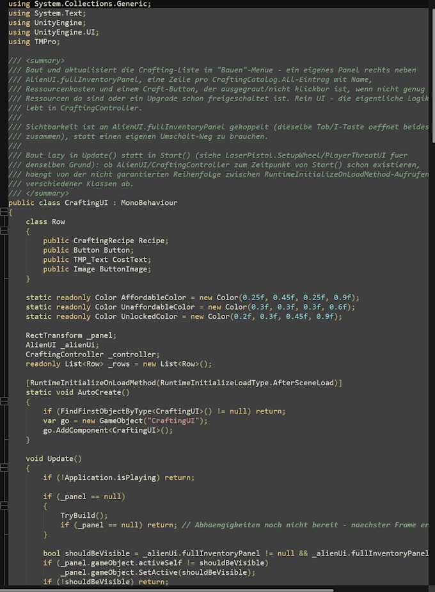The width and height of the screenshot is (435, 592).
Task: Click the '0.45f' value in AffordableColor line
Action: (x=284, y=298)
